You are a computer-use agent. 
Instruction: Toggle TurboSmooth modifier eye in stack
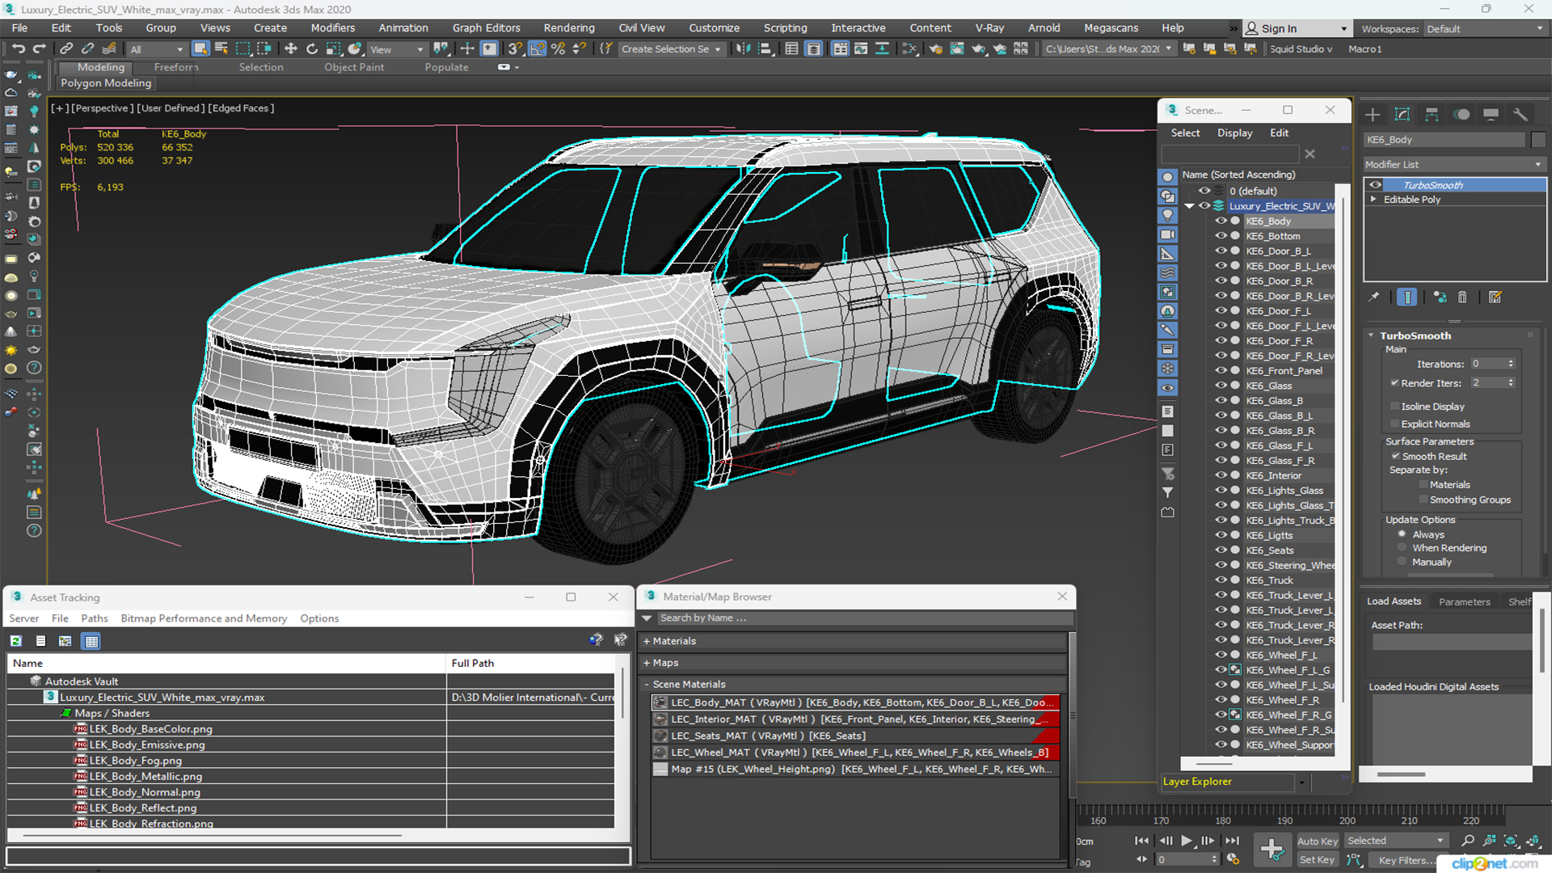(x=1375, y=185)
